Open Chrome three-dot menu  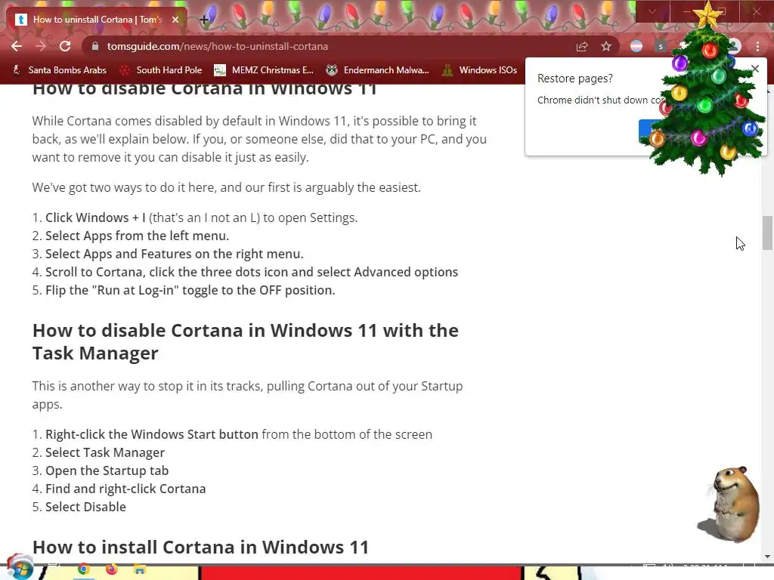point(757,46)
